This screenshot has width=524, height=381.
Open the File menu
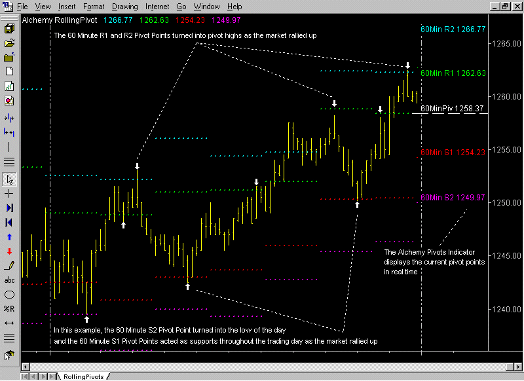point(22,7)
